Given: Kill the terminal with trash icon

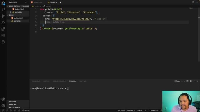Looking at the screenshot, I should [x=191, y=81].
